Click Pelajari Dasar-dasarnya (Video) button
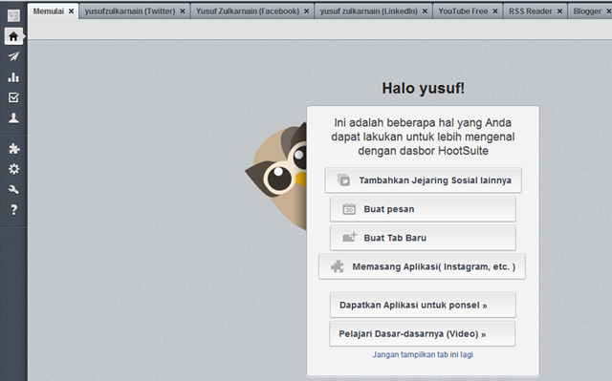This screenshot has height=381, width=612. click(423, 334)
